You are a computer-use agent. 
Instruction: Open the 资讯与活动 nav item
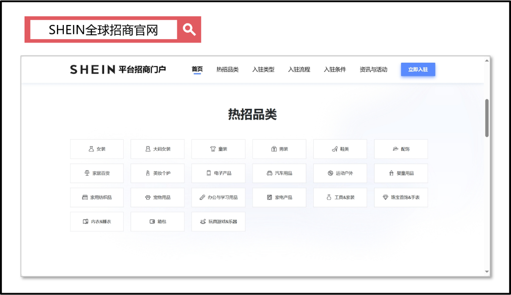(374, 69)
